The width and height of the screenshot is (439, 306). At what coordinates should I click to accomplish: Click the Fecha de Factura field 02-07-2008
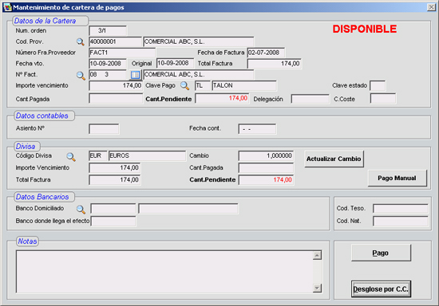266,53
